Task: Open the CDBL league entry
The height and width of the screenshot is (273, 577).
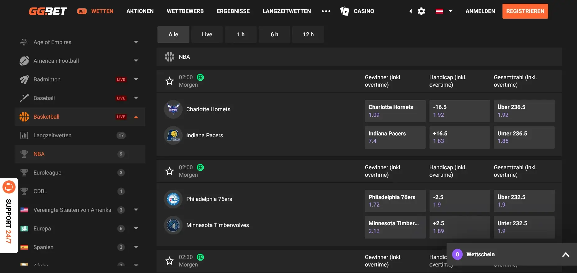Action: 80,191
